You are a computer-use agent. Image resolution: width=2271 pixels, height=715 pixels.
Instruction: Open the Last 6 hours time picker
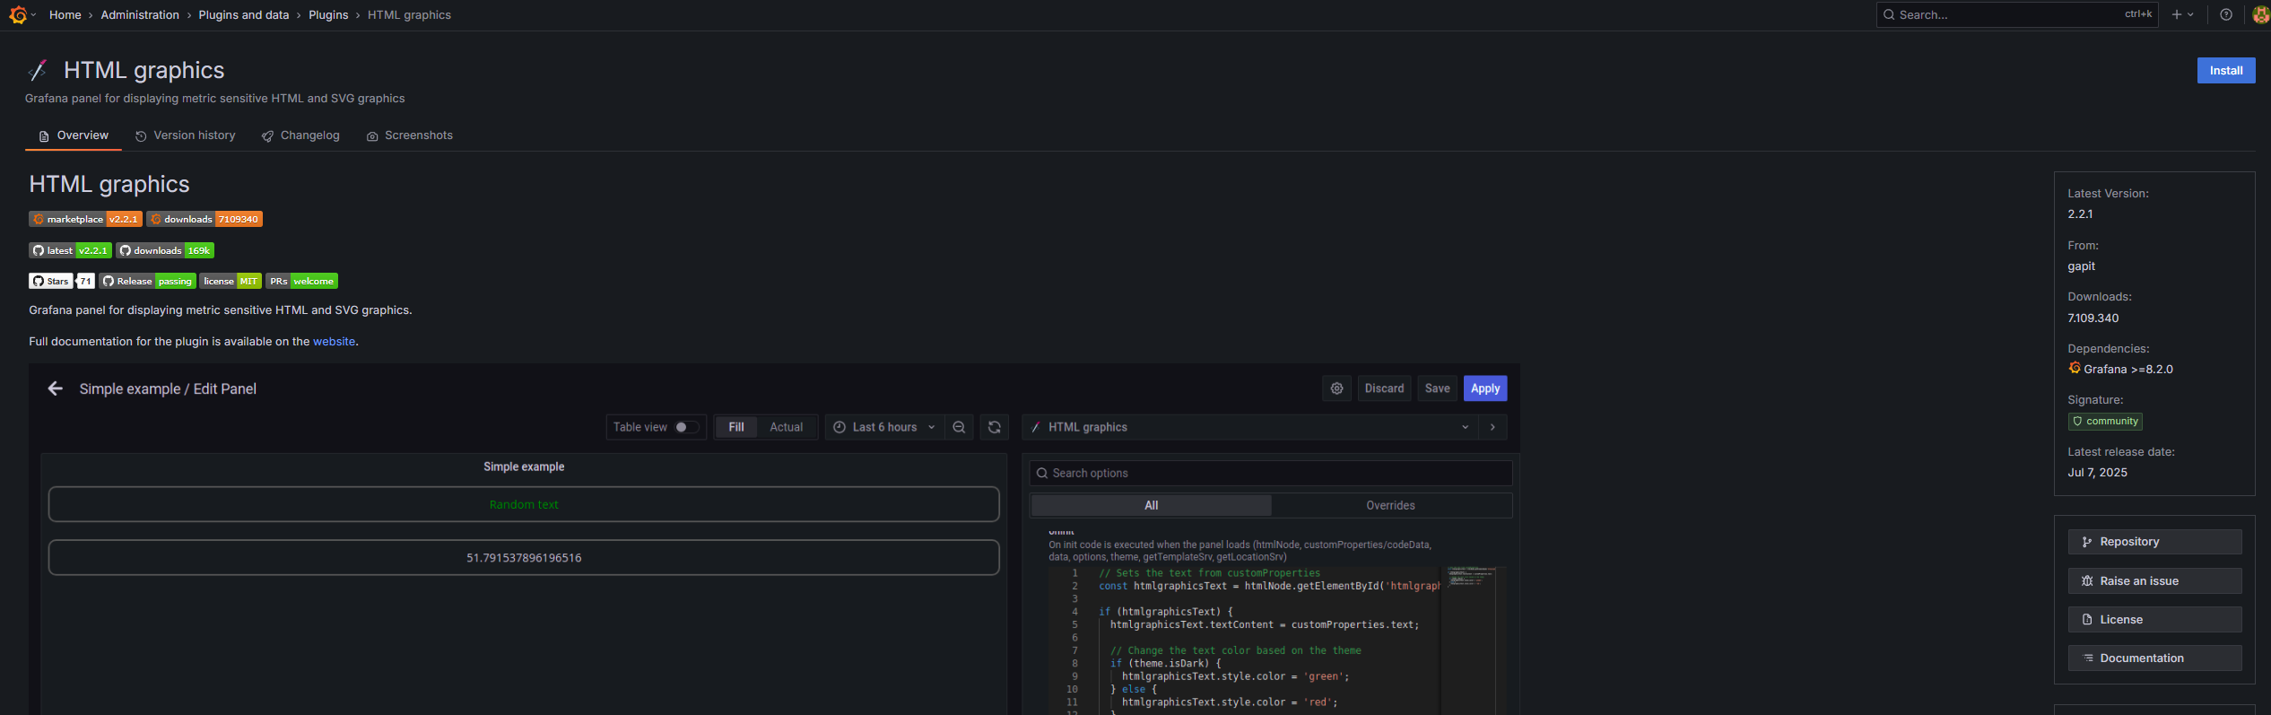click(884, 427)
